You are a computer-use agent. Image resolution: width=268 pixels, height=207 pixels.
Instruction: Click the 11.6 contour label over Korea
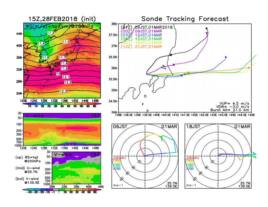pyautogui.click(x=46, y=57)
